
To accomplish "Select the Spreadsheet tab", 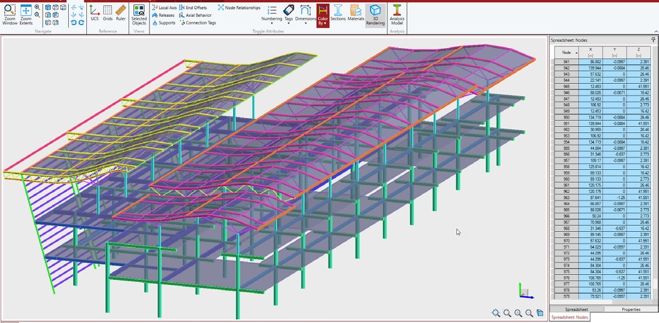I will click(x=576, y=309).
